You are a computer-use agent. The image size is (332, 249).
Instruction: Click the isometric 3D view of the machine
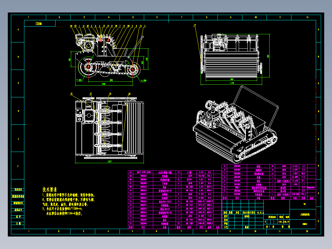pos(236,124)
